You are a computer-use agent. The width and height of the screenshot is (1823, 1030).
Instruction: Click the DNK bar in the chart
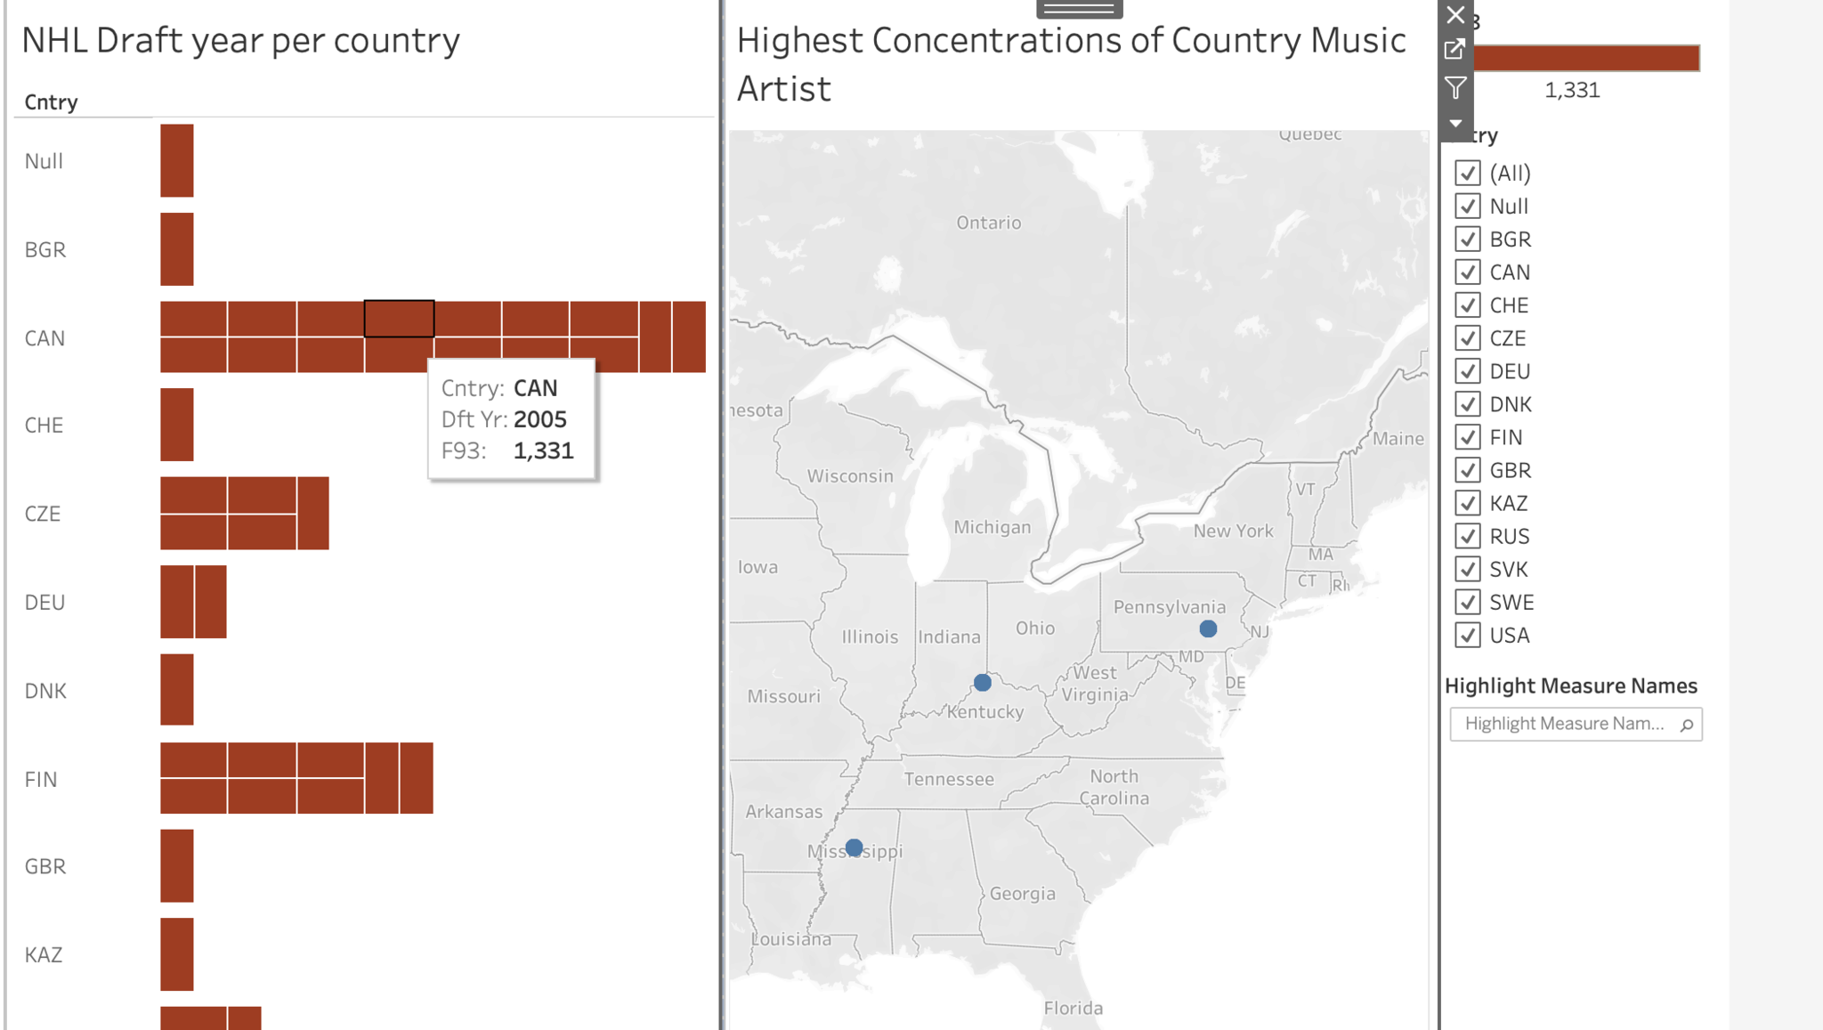(x=177, y=690)
